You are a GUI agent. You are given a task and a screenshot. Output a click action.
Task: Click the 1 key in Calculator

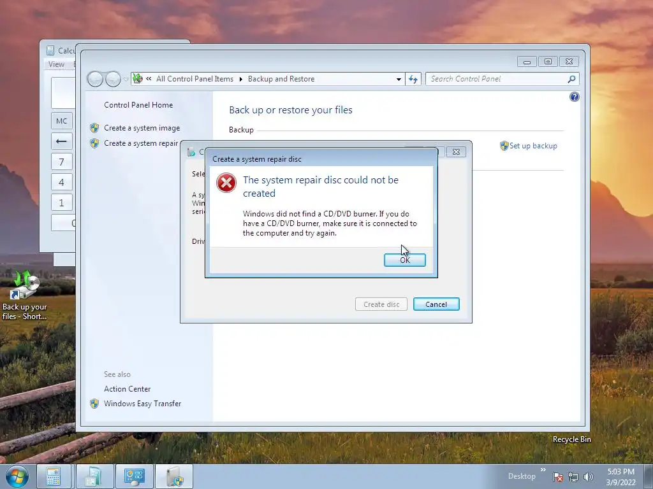click(62, 202)
